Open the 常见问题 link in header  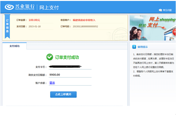(167, 10)
